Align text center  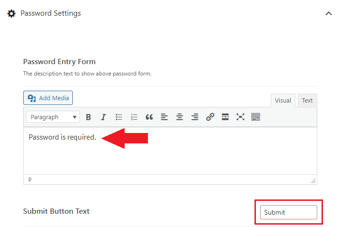pyautogui.click(x=179, y=117)
